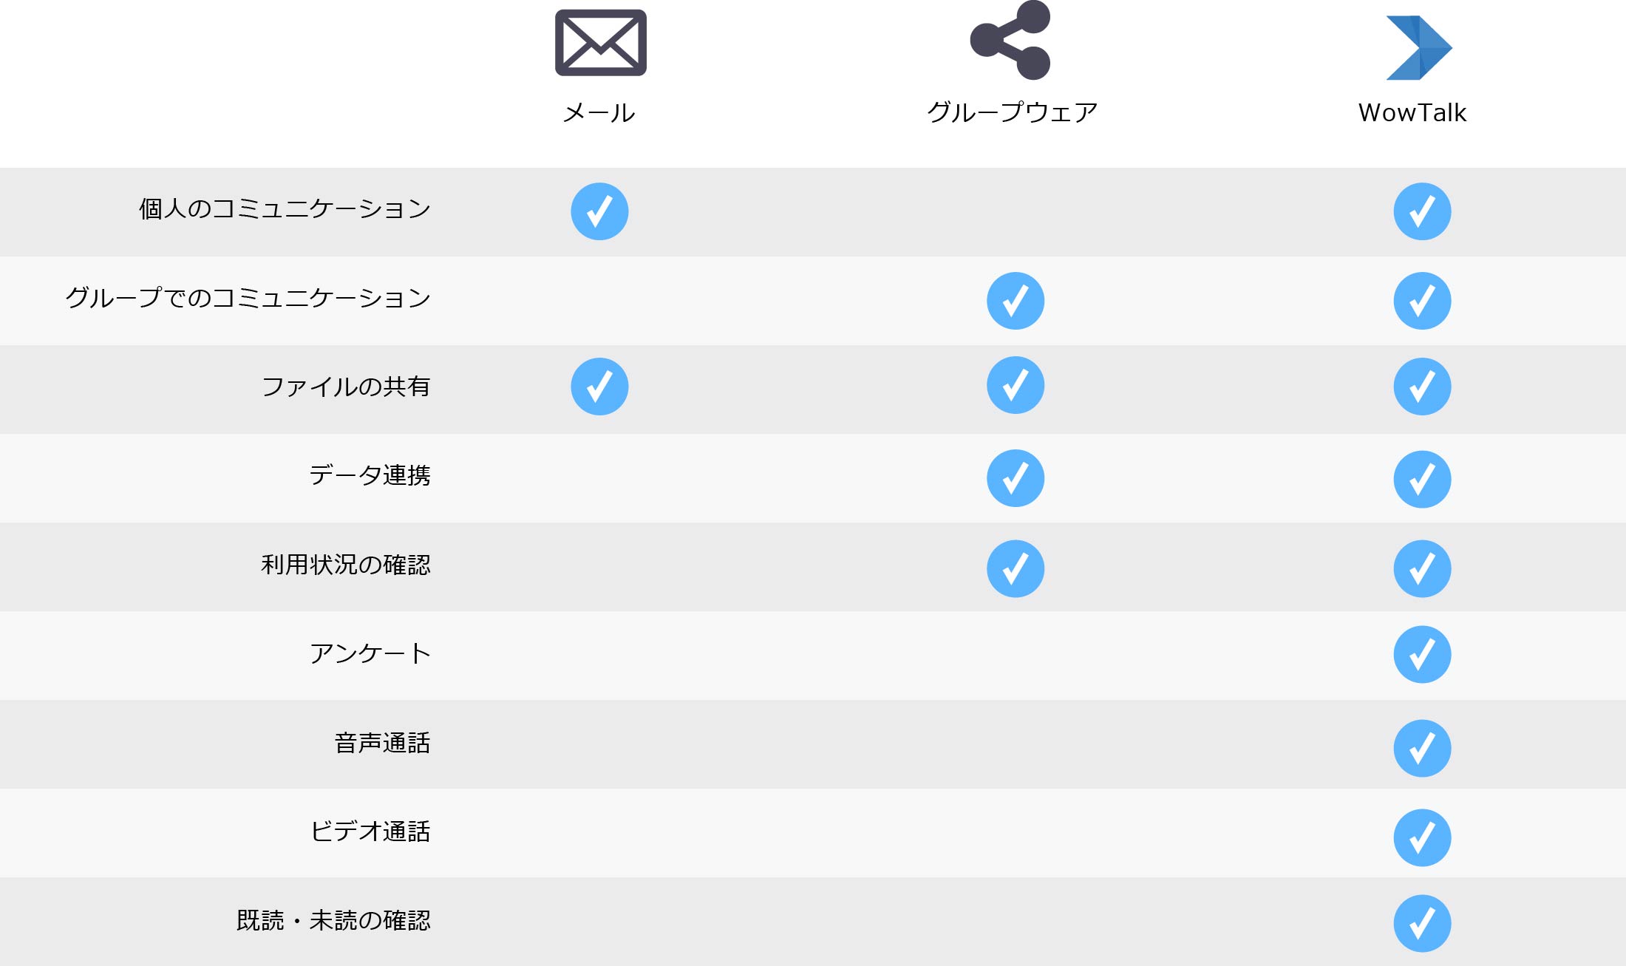Click the データ連携 row label
The width and height of the screenshot is (1626, 966).
pos(370,475)
